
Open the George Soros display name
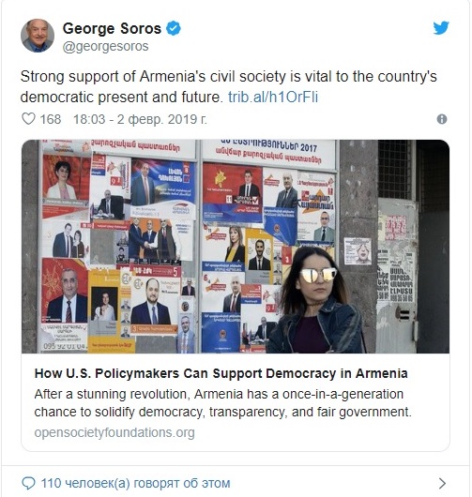coord(112,28)
